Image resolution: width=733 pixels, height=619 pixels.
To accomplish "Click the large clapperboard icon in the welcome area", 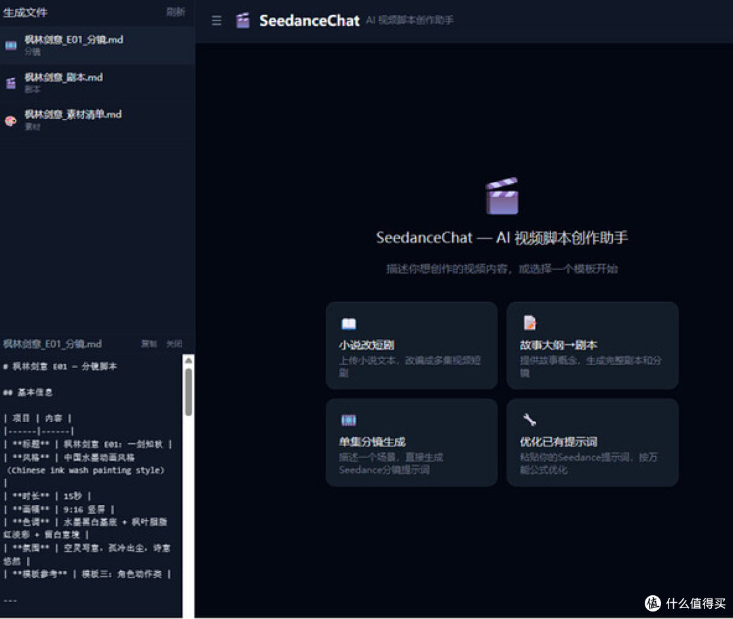I will pyautogui.click(x=502, y=196).
